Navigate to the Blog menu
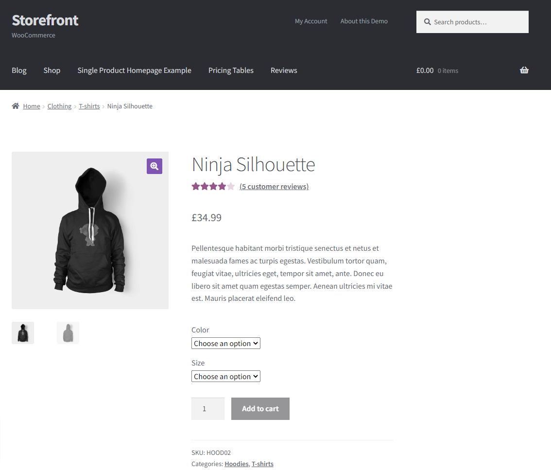The image size is (551, 470). pyautogui.click(x=19, y=70)
